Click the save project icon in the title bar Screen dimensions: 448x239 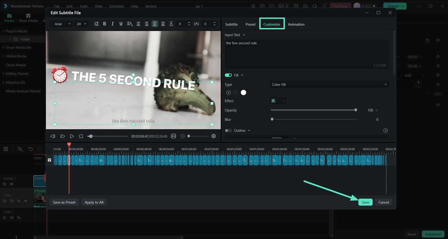point(296,6)
